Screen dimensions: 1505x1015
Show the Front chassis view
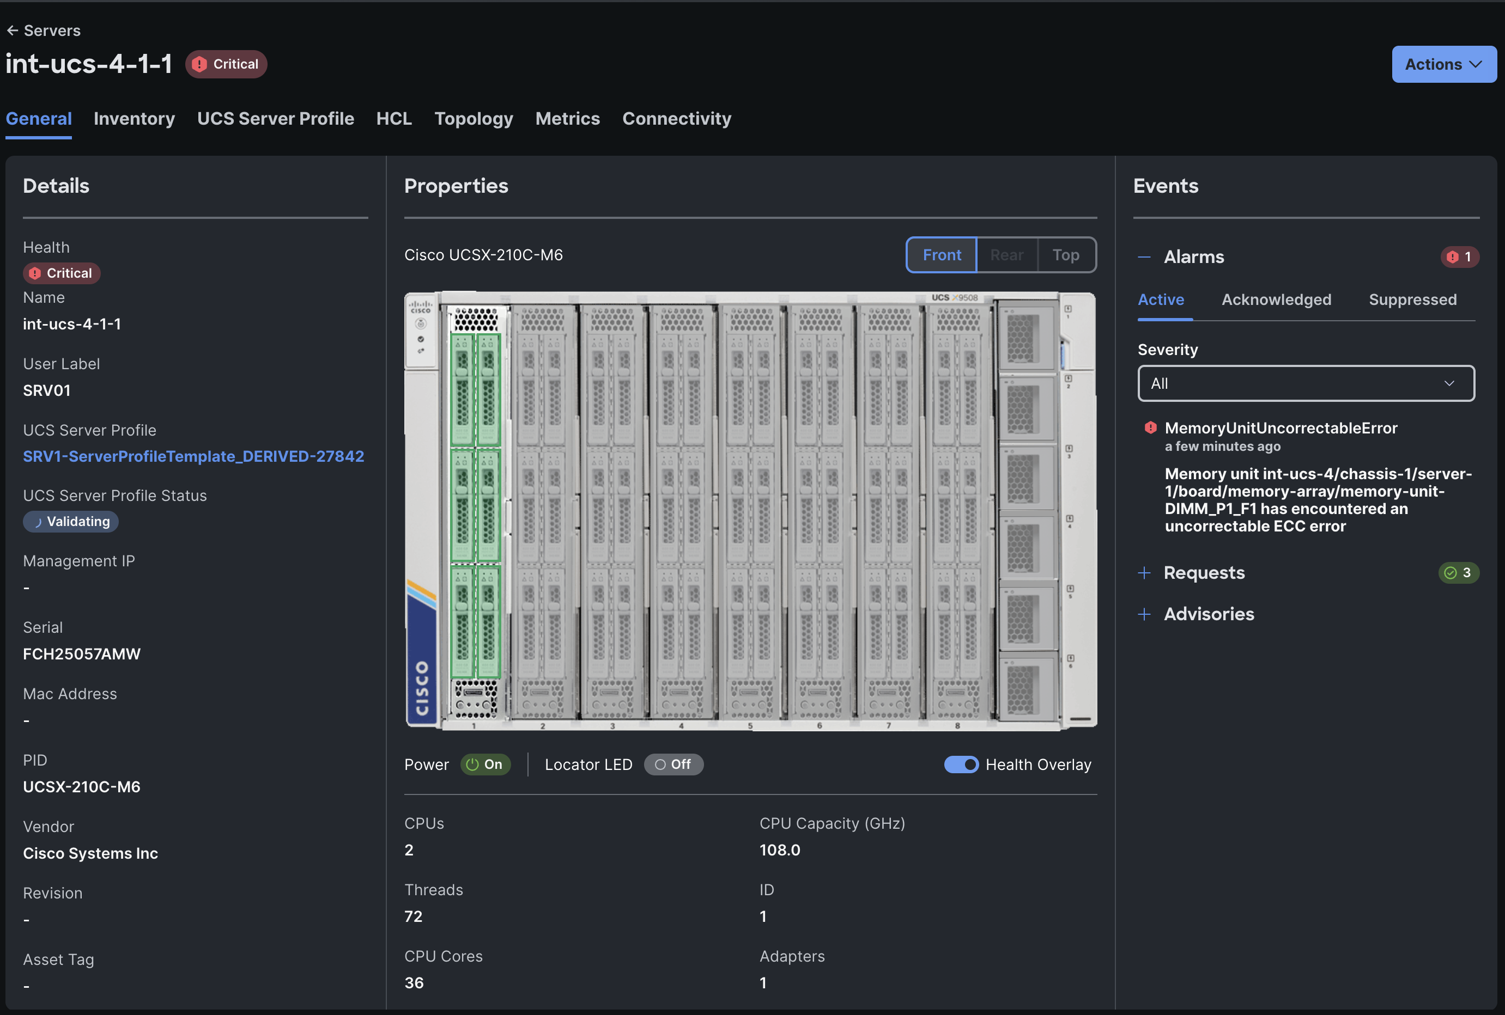941,255
